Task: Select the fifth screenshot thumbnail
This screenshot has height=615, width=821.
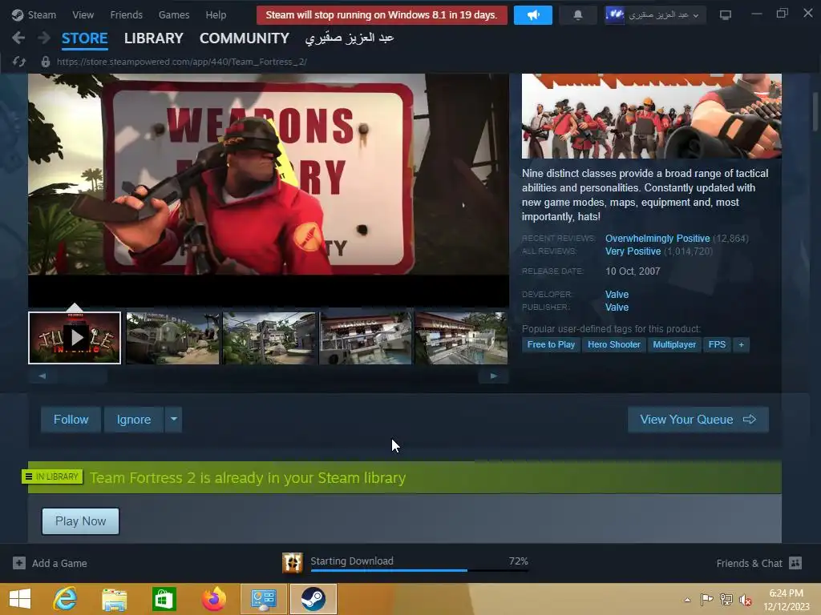Action: pos(461,338)
